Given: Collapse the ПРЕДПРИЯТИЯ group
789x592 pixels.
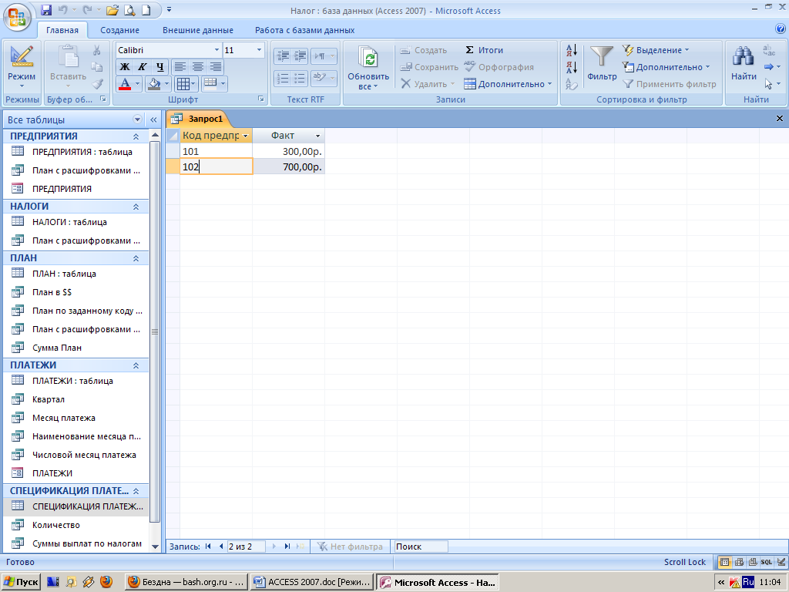Looking at the screenshot, I should coord(136,136).
